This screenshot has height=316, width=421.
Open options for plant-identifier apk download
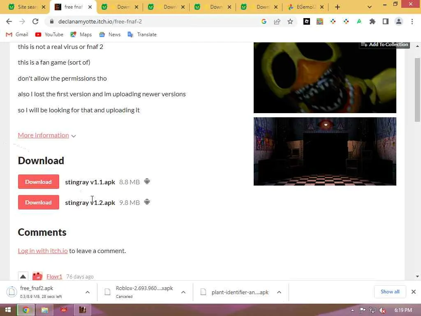pyautogui.click(x=279, y=292)
